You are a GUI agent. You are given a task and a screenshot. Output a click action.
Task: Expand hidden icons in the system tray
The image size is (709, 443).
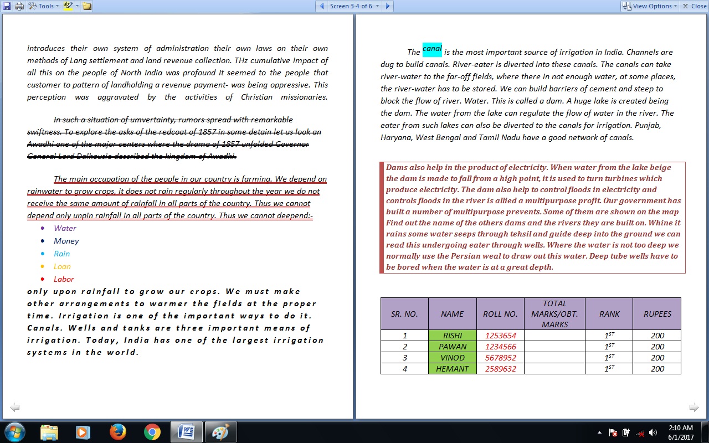tap(599, 432)
